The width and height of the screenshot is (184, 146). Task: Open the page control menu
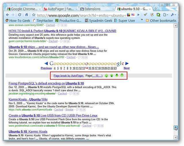coord(166,15)
